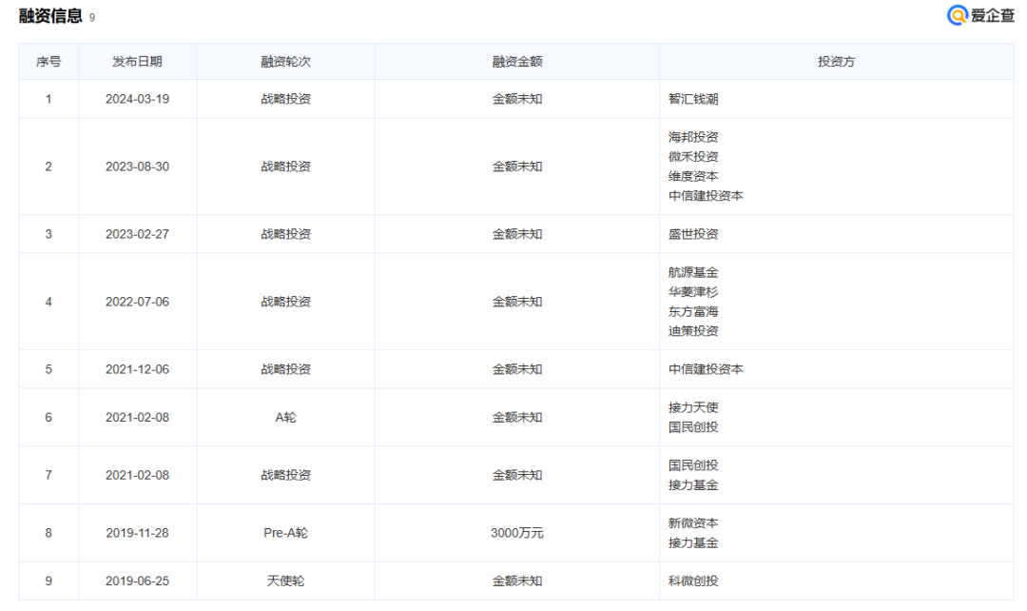Open investor 维度资本

pos(693,176)
